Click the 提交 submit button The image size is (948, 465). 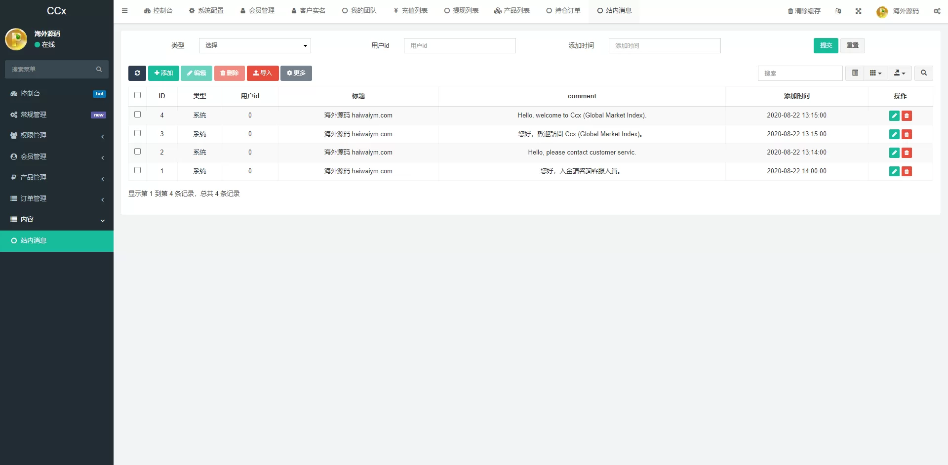[826, 45]
